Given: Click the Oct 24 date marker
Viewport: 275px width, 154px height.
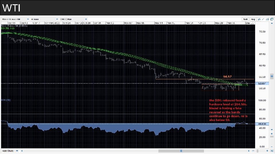Looking at the screenshot, I should pos(67,23).
